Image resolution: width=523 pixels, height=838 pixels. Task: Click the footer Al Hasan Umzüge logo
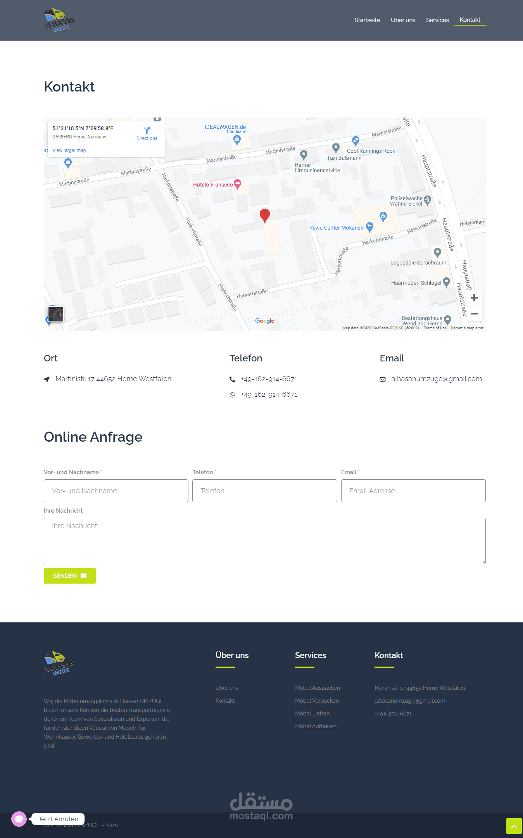(x=59, y=663)
